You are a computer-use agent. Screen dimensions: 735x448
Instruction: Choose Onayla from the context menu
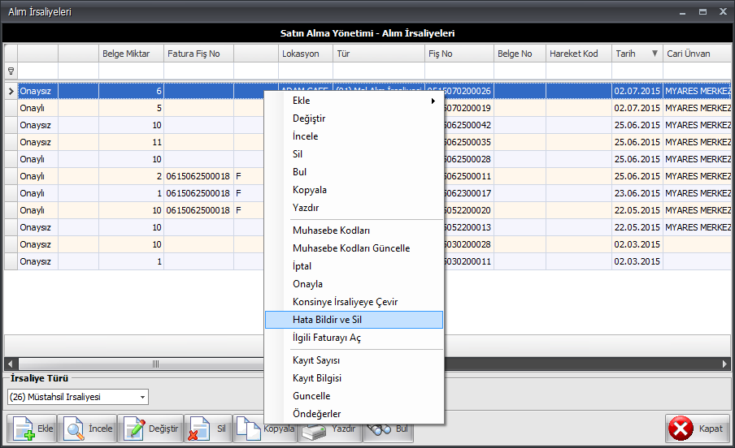tap(307, 284)
